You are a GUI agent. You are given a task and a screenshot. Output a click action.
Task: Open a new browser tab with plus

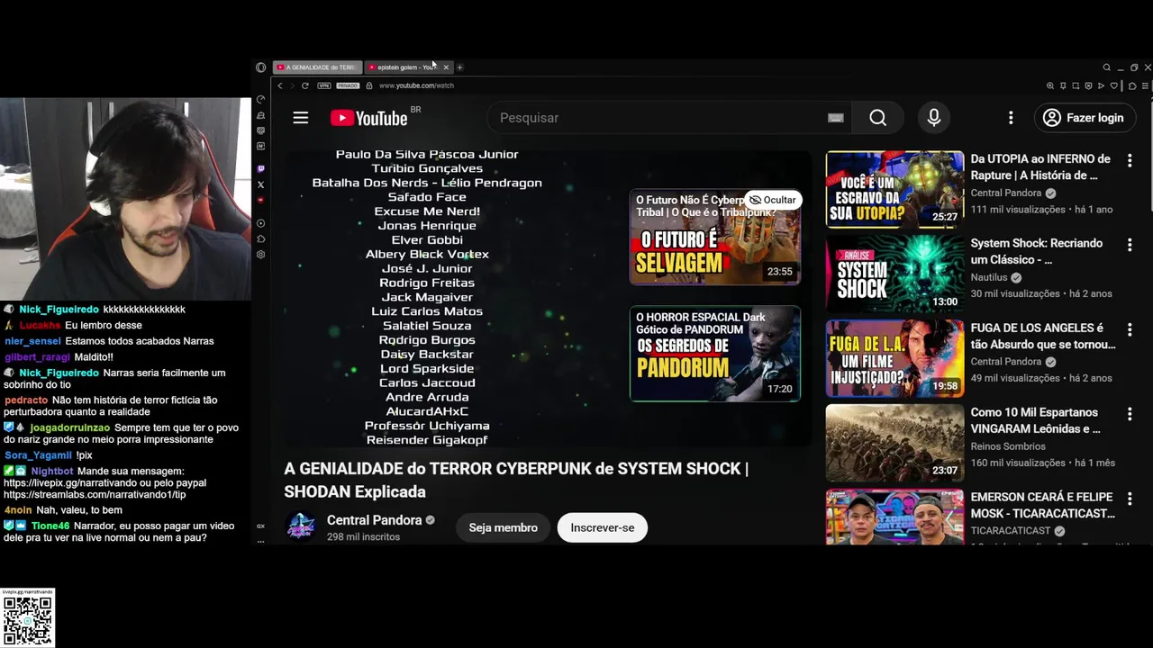(459, 67)
